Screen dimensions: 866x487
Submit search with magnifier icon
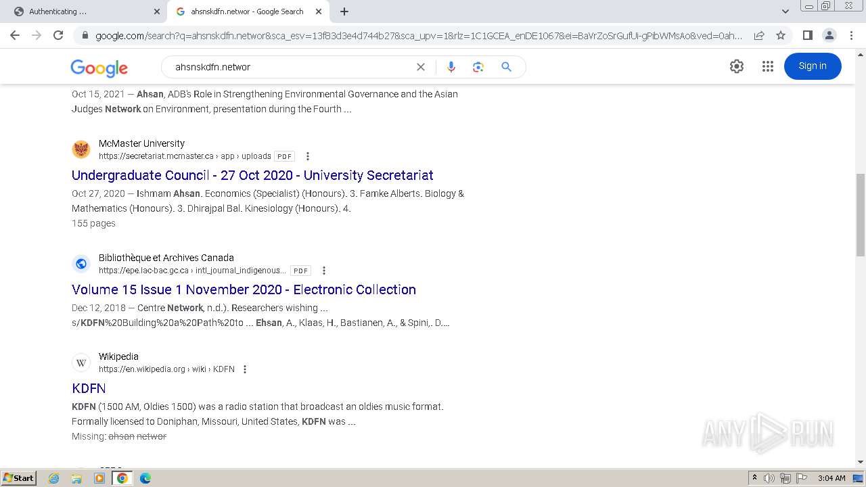point(506,67)
